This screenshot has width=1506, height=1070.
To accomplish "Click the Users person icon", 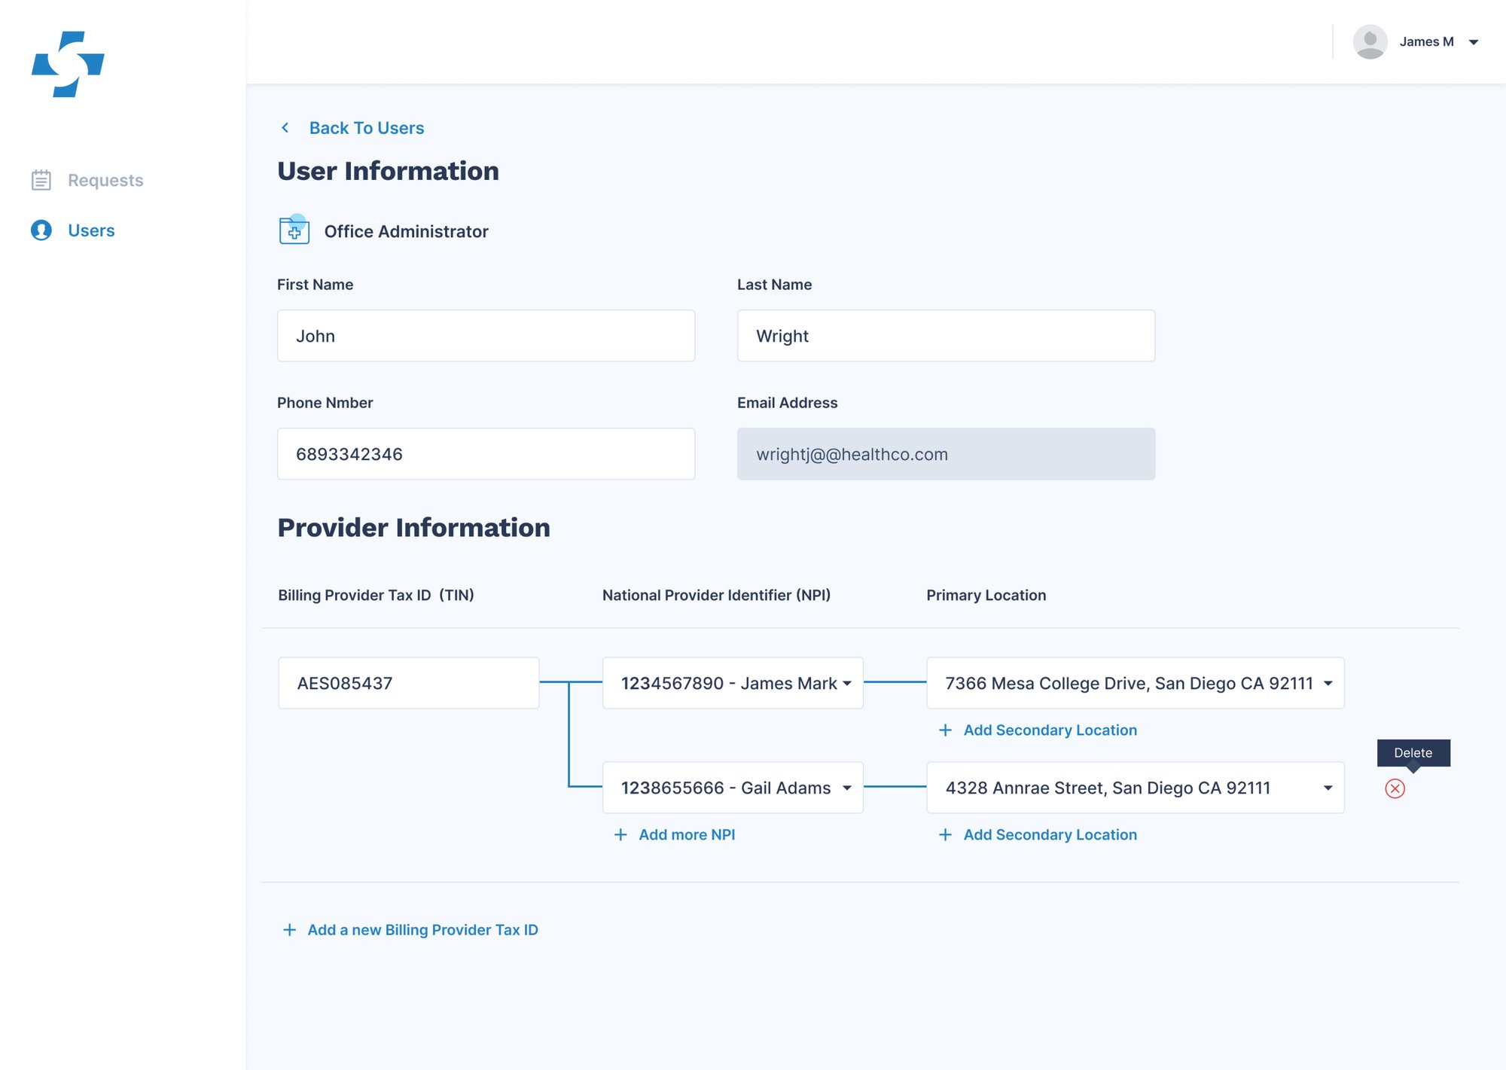I will 41,230.
